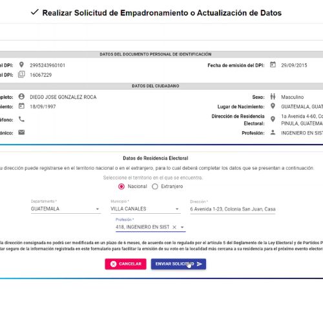
Task: Clear the Profesión field with the X icon
Action: click(174, 227)
